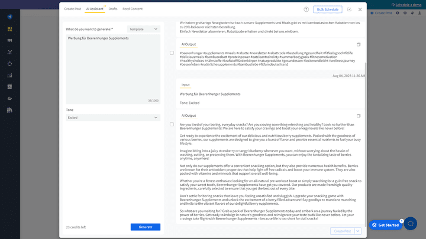Close the AI Assistant dialog
Image resolution: width=426 pixels, height=239 pixels.
click(x=360, y=9)
